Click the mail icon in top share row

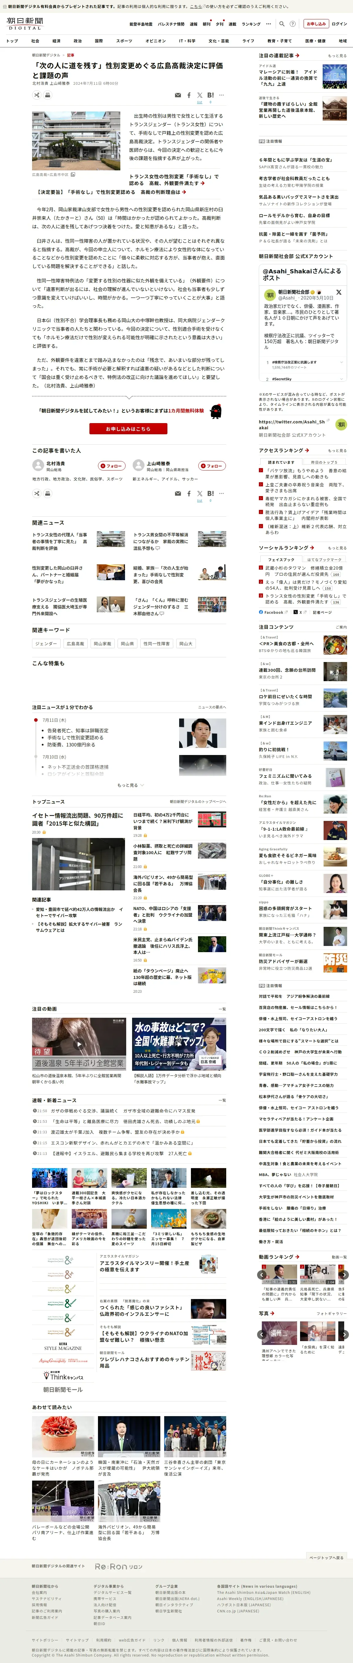pyautogui.click(x=177, y=95)
